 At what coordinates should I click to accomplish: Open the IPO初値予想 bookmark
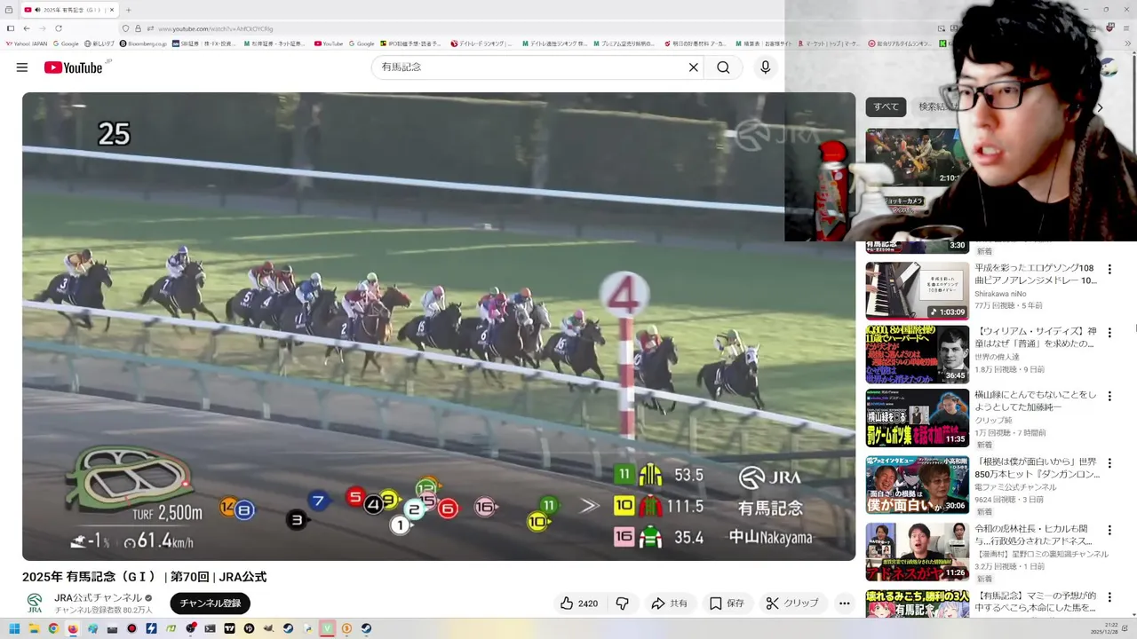(409, 43)
